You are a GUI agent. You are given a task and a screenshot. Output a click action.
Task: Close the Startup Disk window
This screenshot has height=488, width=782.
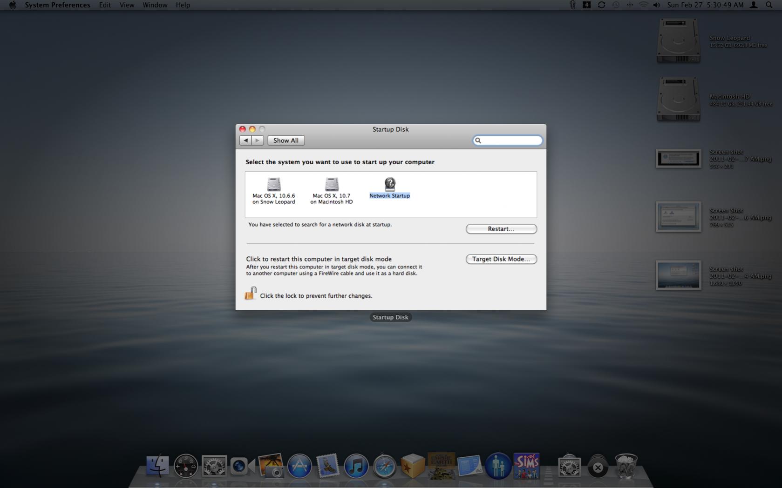[x=242, y=129]
